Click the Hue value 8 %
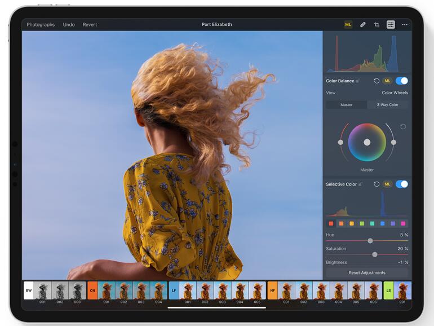The height and width of the screenshot is (326, 434). pyautogui.click(x=404, y=235)
